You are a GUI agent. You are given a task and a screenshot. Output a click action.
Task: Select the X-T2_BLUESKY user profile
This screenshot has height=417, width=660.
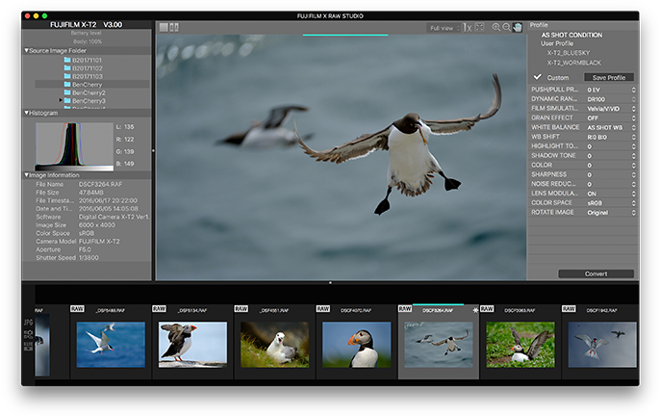pyautogui.click(x=570, y=52)
